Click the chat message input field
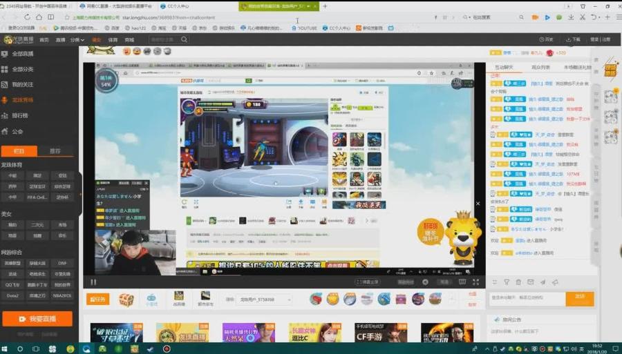Viewport: 622px width, 354px height. coord(525,298)
